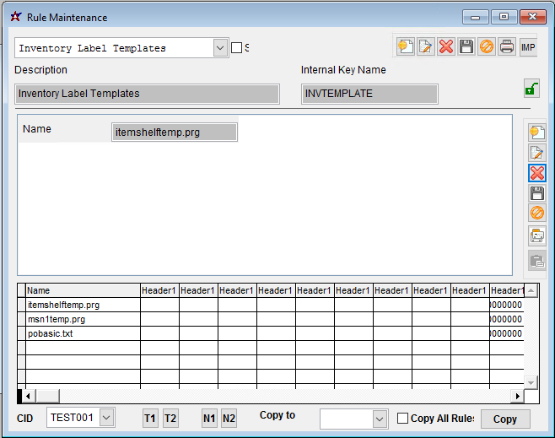This screenshot has width=555, height=438.
Task: Click the orange Cancel icon in top toolbar
Action: [x=487, y=47]
